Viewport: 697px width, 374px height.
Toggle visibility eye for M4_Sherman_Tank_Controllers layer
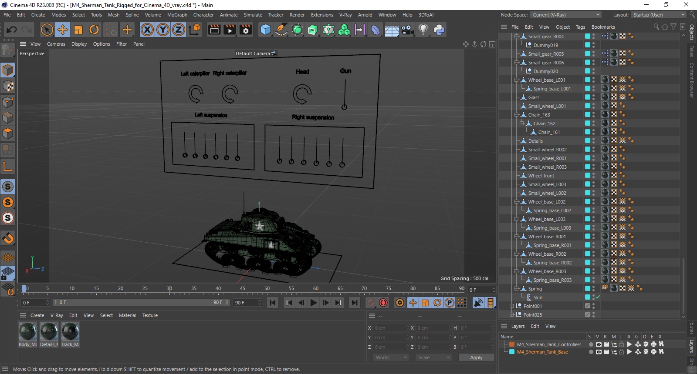[599, 344]
